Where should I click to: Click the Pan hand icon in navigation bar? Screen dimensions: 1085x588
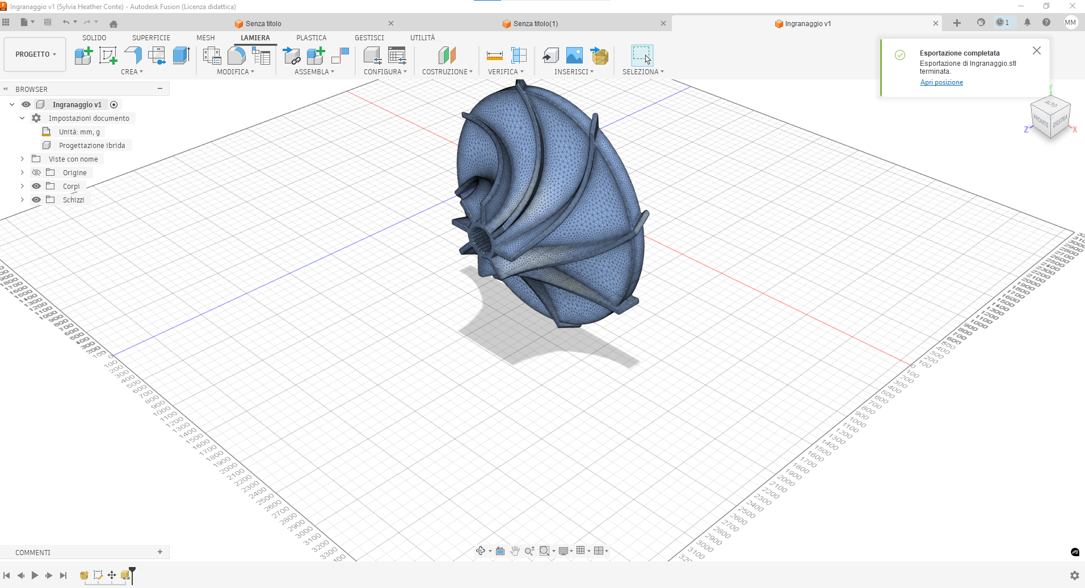pos(515,551)
